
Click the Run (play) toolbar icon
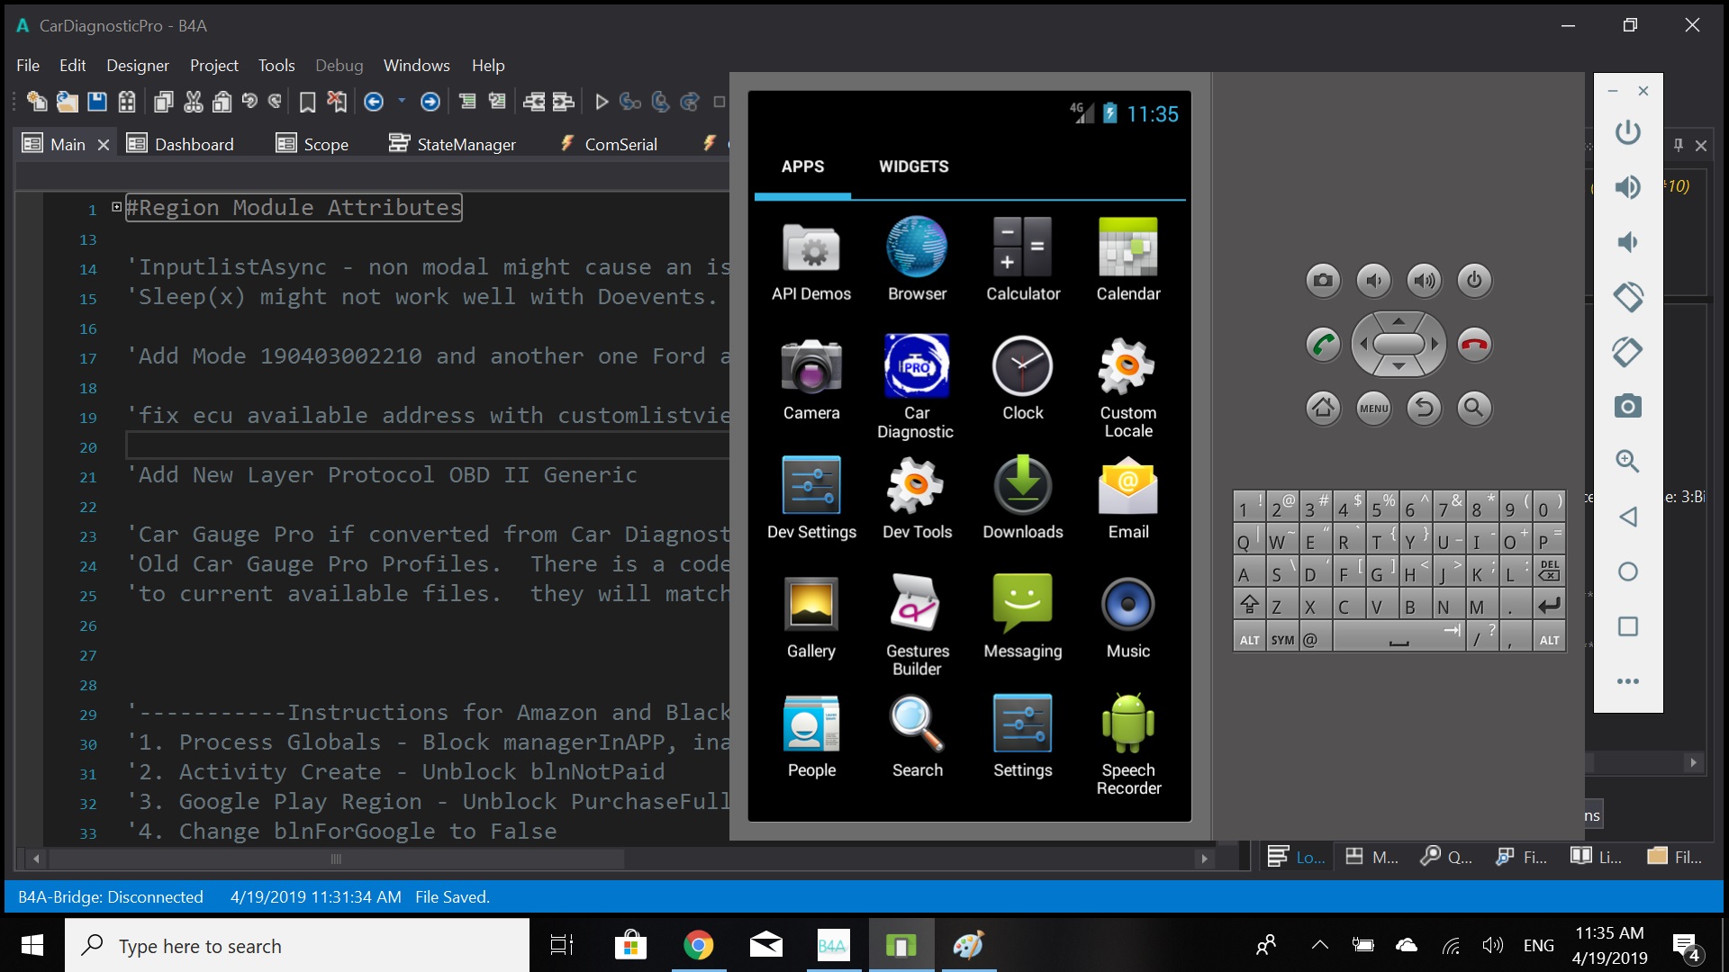[602, 102]
